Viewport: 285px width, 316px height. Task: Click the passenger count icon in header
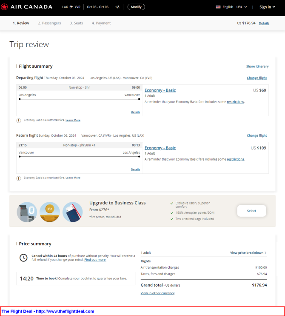tap(117, 7)
